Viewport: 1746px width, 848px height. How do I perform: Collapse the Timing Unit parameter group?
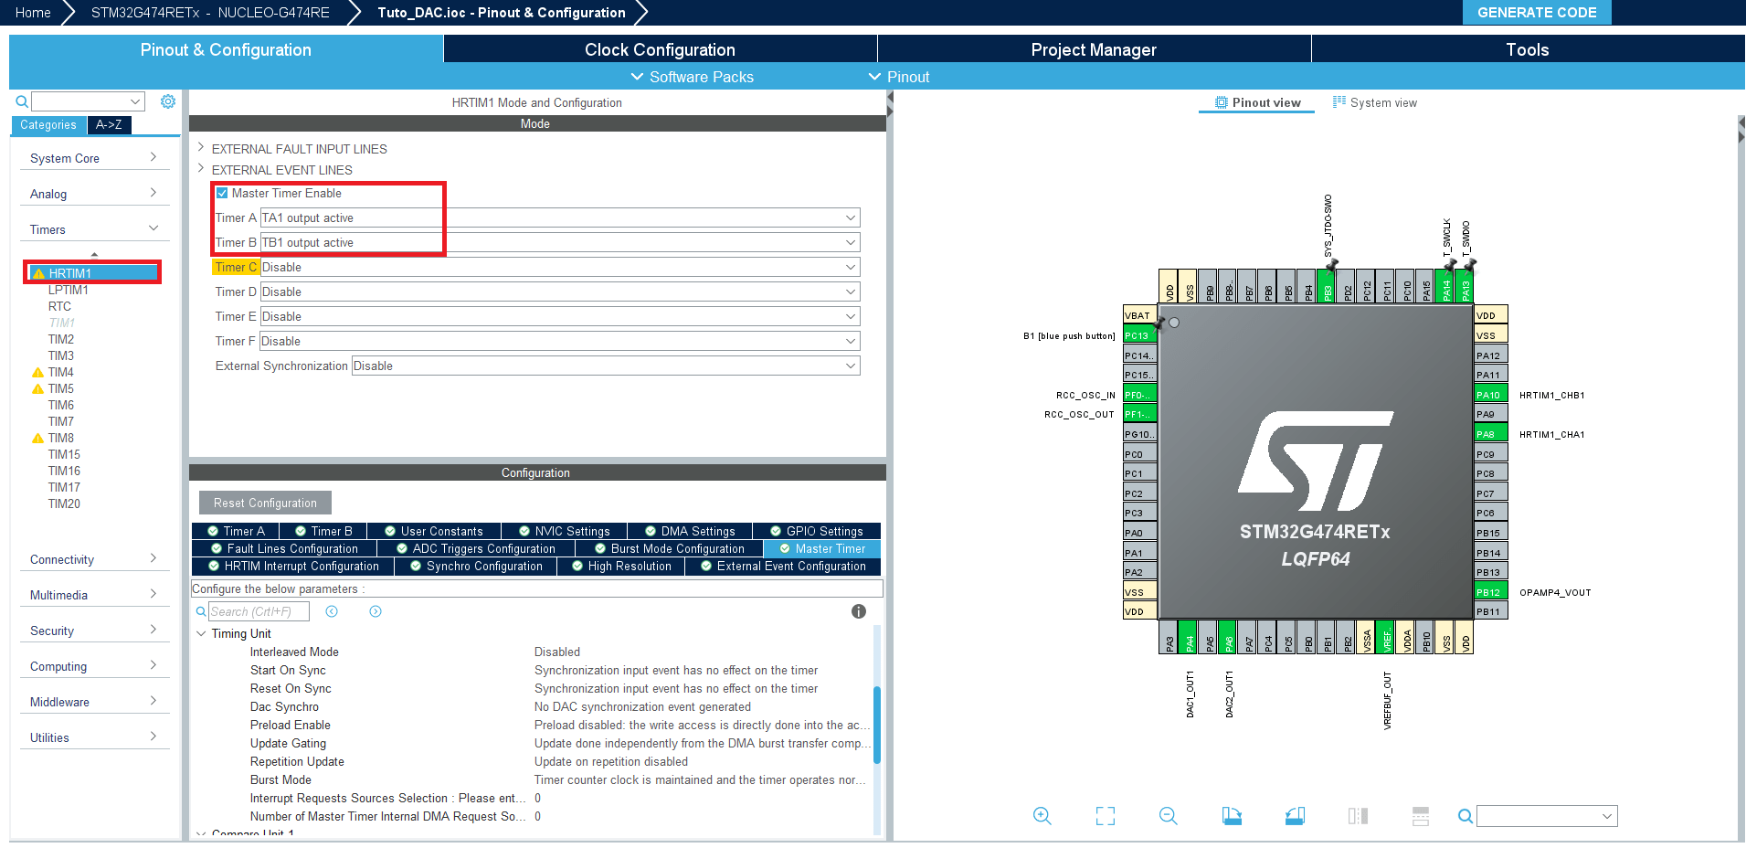pos(201,633)
